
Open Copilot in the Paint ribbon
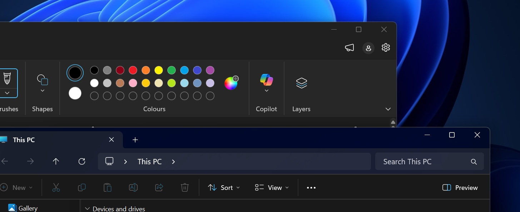point(267,80)
